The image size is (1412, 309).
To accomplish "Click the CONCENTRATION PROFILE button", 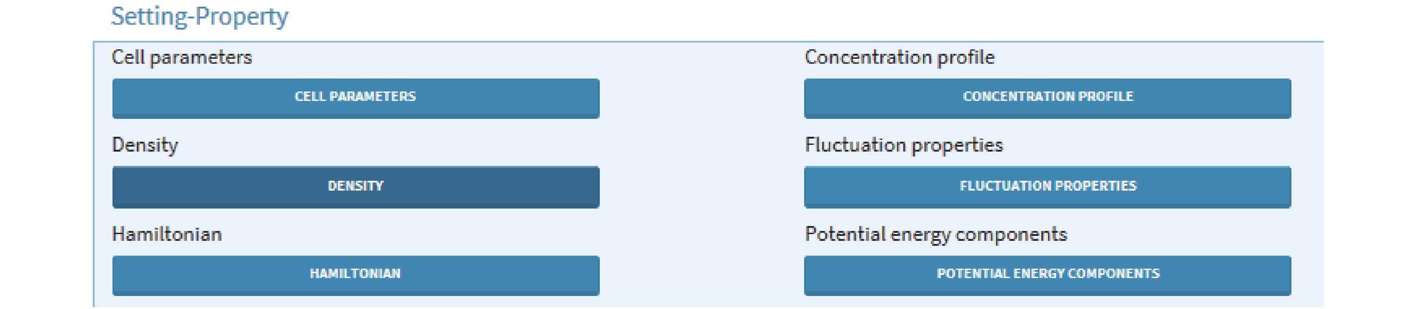I will pyautogui.click(x=1048, y=98).
